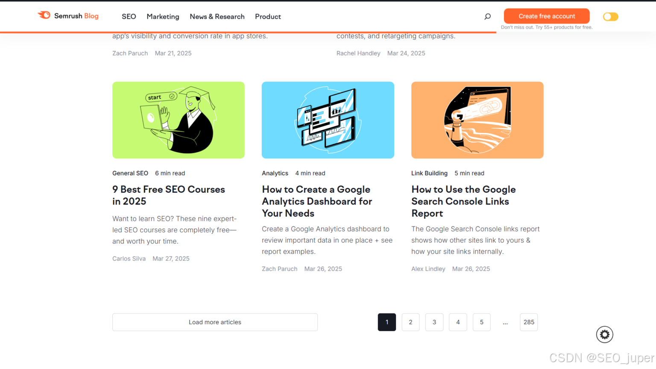Open author Alex Lindley

tap(428, 269)
